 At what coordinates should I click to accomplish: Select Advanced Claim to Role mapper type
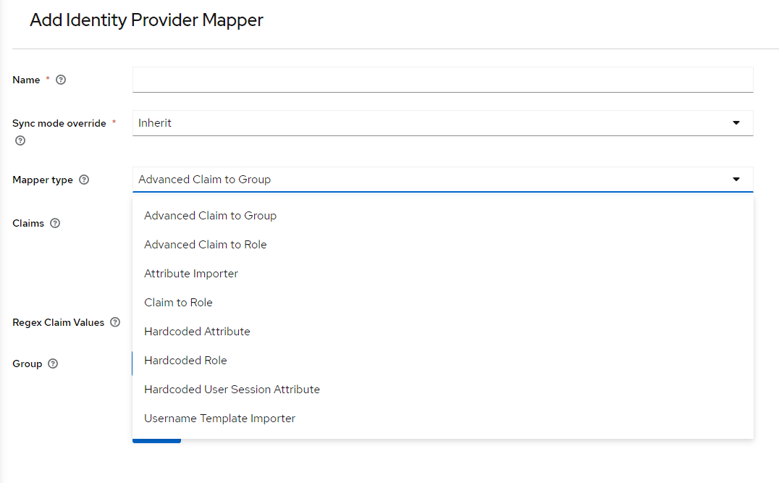point(205,244)
